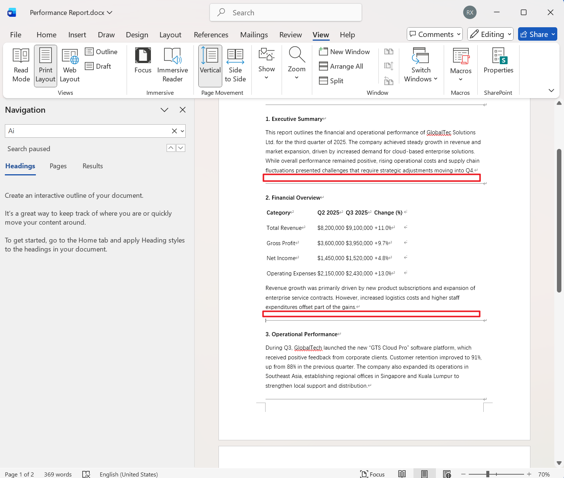Viewport: 564px width, 478px height.
Task: Launch Immersive Reader
Action: coord(172,65)
